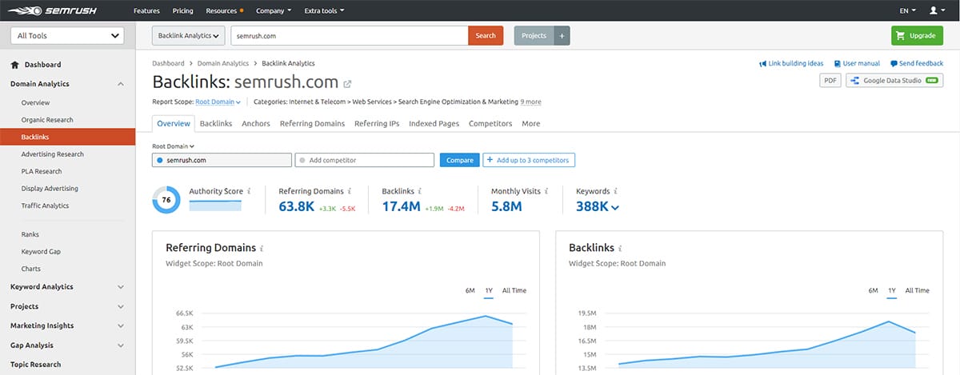Switch to the Referring Domains tab
Screen dimensions: 960x375
click(312, 124)
